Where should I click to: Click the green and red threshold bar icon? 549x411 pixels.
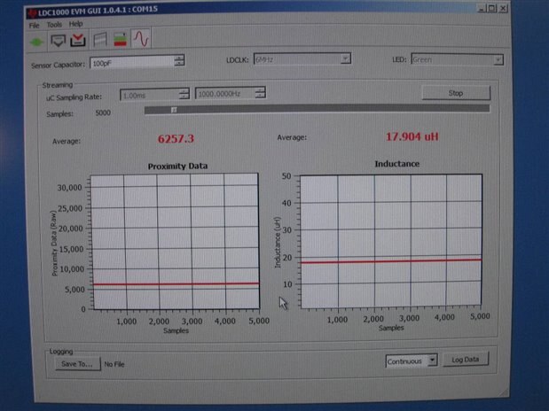[120, 39]
